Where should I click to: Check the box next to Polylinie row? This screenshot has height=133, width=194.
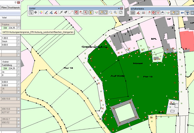coord(18,25)
